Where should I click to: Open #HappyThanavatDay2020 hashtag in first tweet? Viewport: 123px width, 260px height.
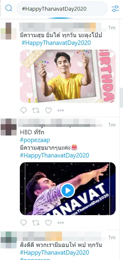[x=56, y=43]
